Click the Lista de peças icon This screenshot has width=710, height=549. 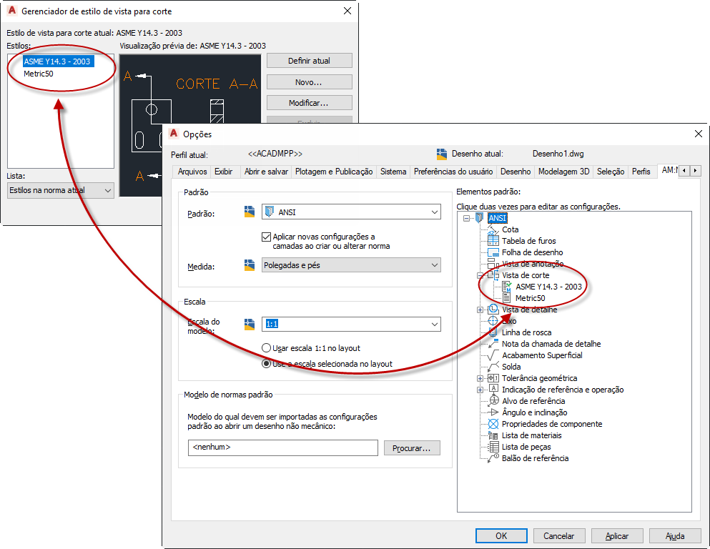[493, 447]
